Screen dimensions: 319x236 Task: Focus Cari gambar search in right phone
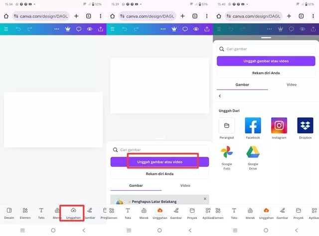266,49
